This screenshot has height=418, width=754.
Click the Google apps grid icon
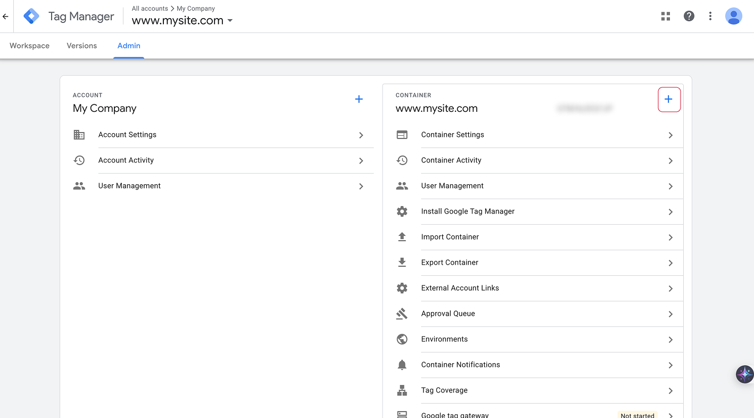click(666, 16)
